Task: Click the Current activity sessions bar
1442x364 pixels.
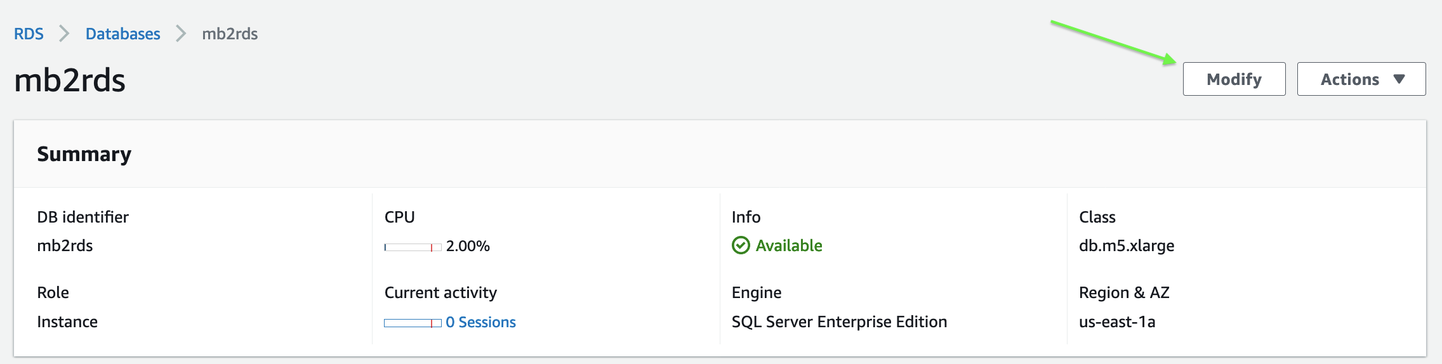Action: click(413, 323)
